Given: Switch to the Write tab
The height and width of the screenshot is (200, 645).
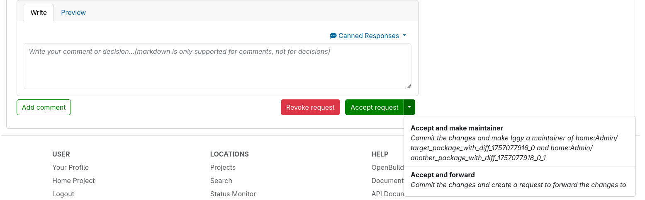Looking at the screenshot, I should click(x=39, y=12).
